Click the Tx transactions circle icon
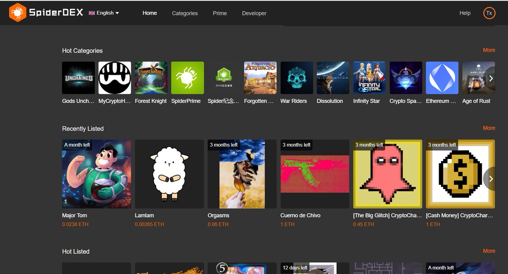The height and width of the screenshot is (274, 508). (x=489, y=13)
